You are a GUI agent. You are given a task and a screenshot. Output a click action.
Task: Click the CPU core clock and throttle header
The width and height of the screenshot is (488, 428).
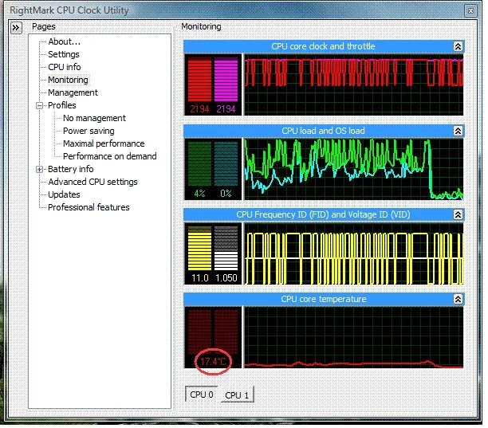323,47
